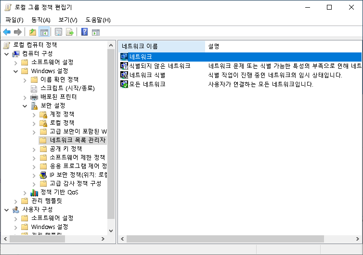Click list pane horizontal scrollbar left arrow
This screenshot has width=363, height=255.
pos(122,239)
